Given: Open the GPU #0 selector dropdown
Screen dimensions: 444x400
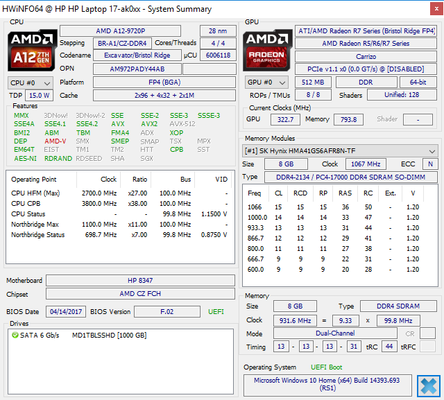Looking at the screenshot, I should (266, 82).
